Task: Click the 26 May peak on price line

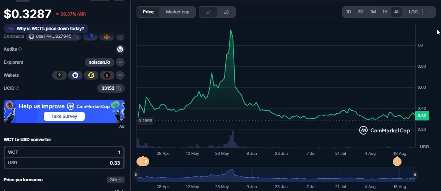Action: [x=231, y=30]
